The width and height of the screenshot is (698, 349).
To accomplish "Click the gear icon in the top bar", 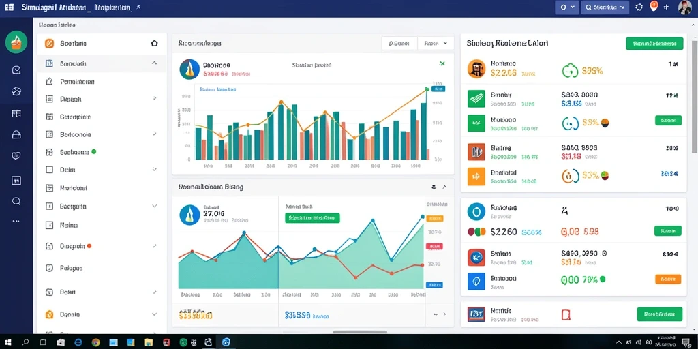I will pos(639,7).
